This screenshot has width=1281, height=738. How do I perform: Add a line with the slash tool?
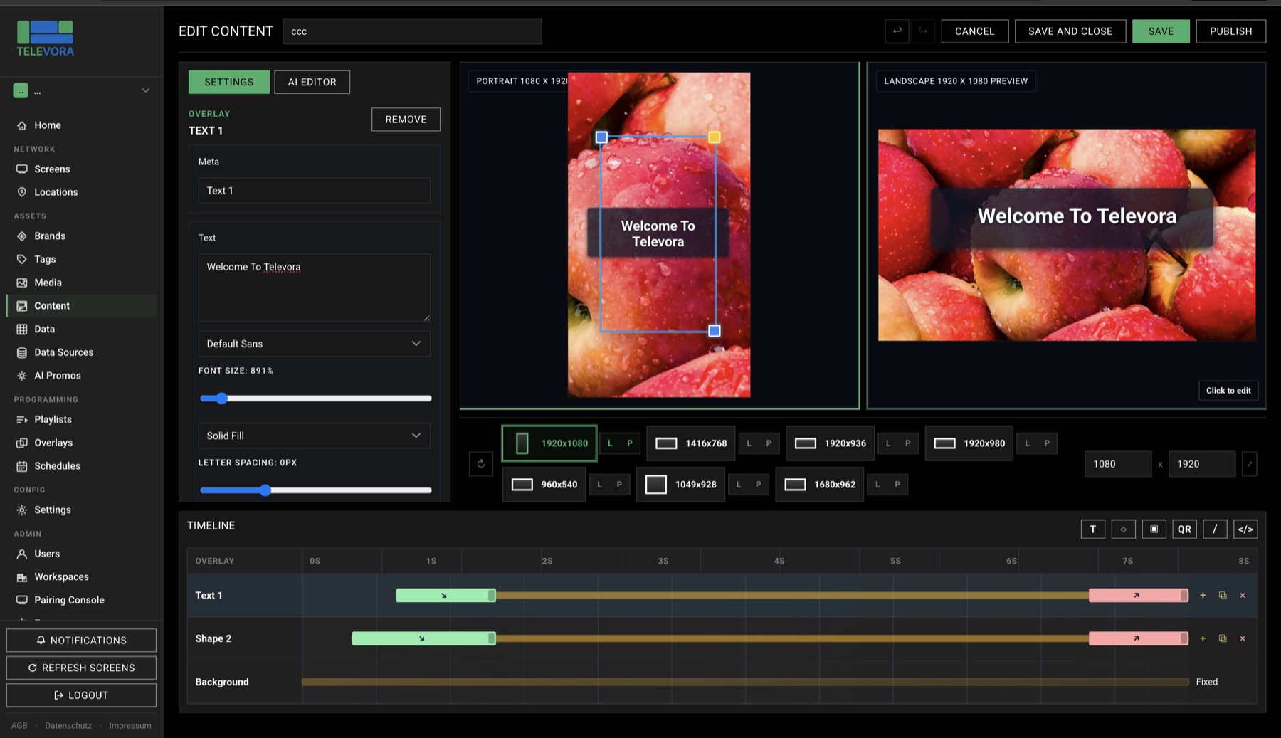[1215, 529]
